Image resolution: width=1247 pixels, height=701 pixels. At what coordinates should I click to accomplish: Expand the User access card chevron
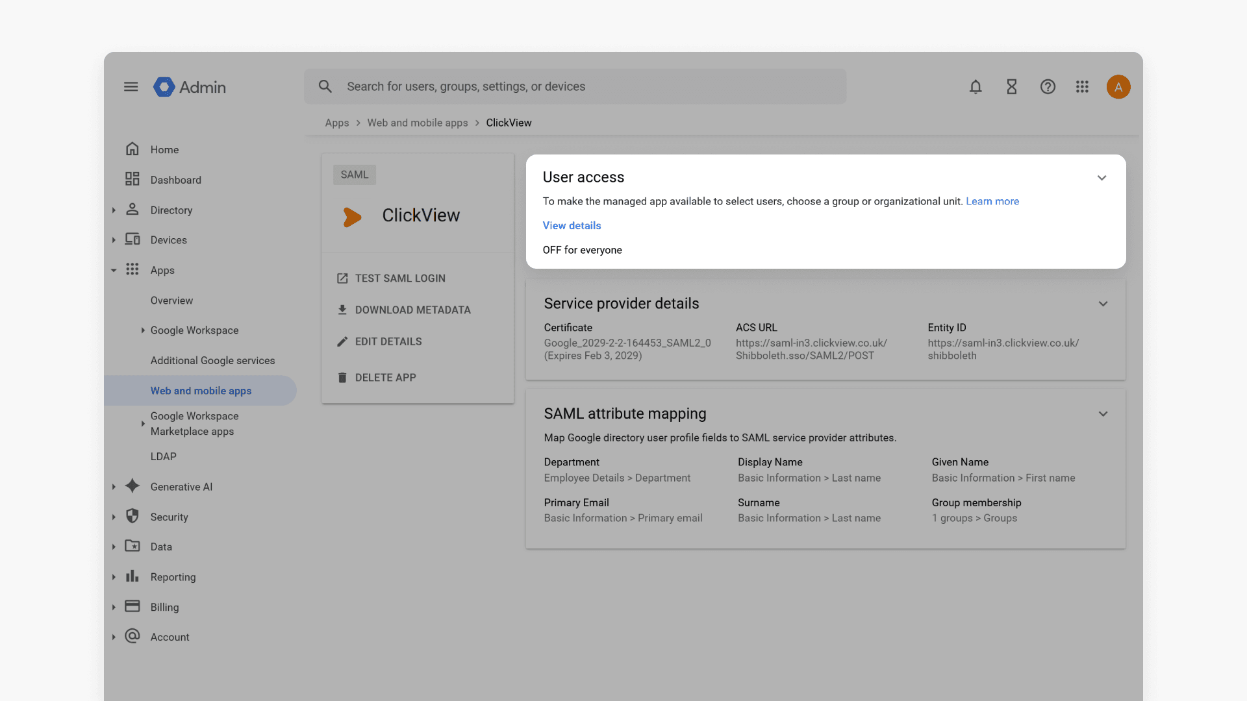tap(1102, 178)
